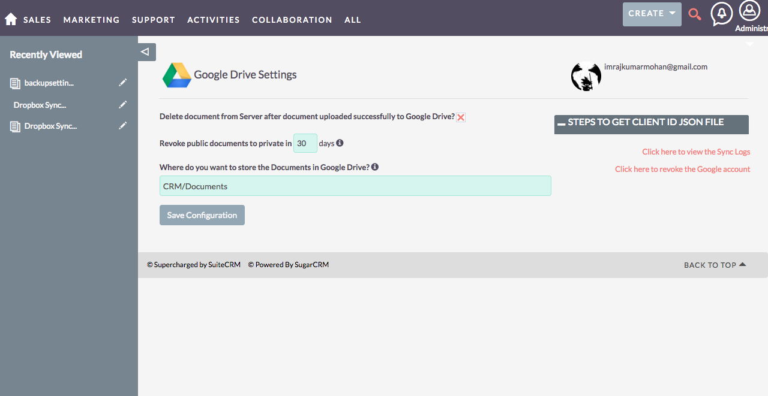Show info tooltip for storage folder question
The image size is (768, 396).
click(375, 167)
